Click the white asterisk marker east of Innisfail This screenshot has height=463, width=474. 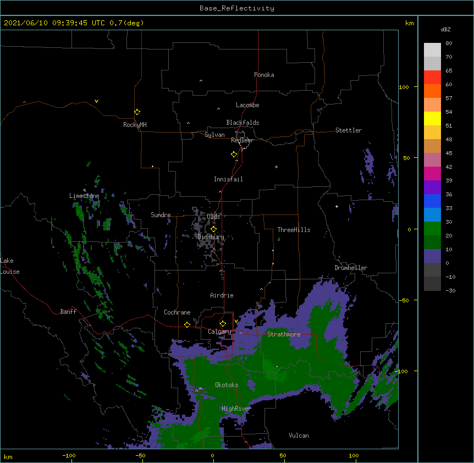tap(276, 167)
